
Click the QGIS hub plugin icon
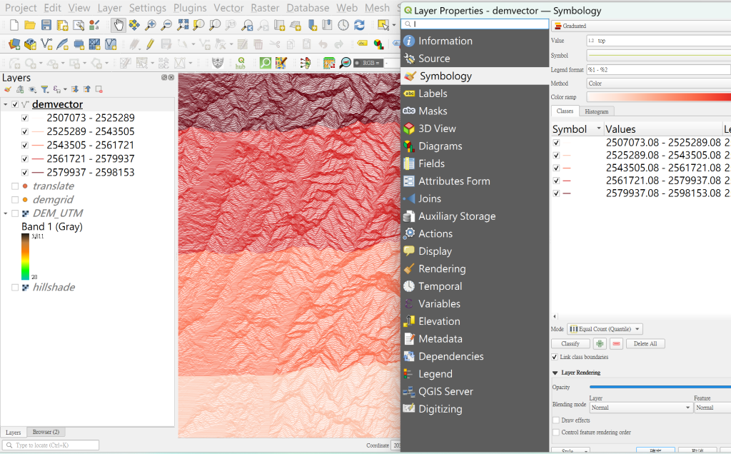[241, 63]
